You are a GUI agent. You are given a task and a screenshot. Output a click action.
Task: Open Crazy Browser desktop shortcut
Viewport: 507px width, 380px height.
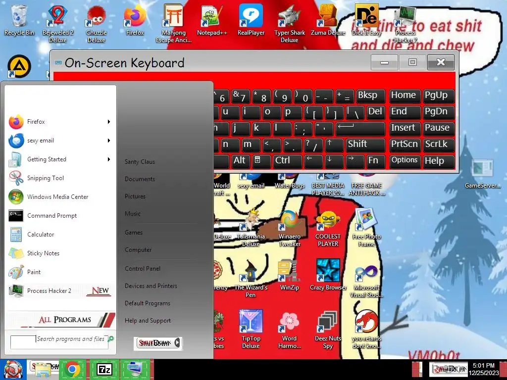click(x=328, y=275)
